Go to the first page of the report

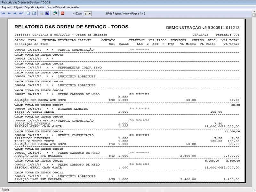tap(3, 13)
